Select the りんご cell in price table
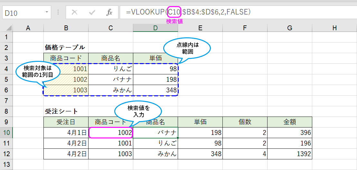This screenshot has height=170, width=357. click(111, 69)
